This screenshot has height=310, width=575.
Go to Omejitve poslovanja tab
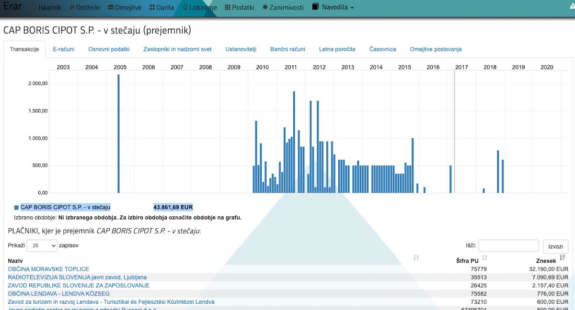coord(435,49)
